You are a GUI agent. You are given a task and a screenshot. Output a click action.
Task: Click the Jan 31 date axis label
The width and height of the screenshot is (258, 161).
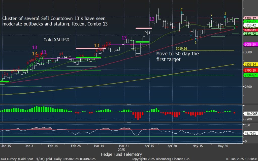[x=30, y=146]
